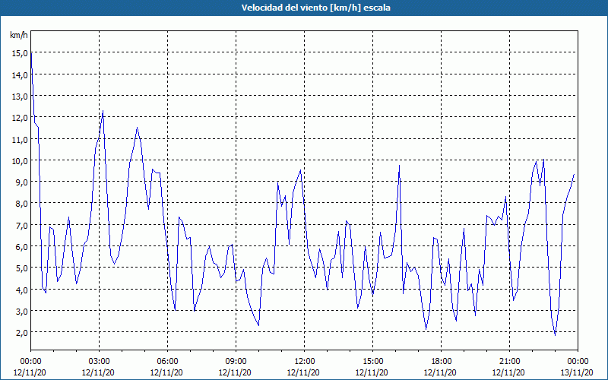Click the 9,0 y-axis value
The image size is (608, 380).
(x=21, y=182)
